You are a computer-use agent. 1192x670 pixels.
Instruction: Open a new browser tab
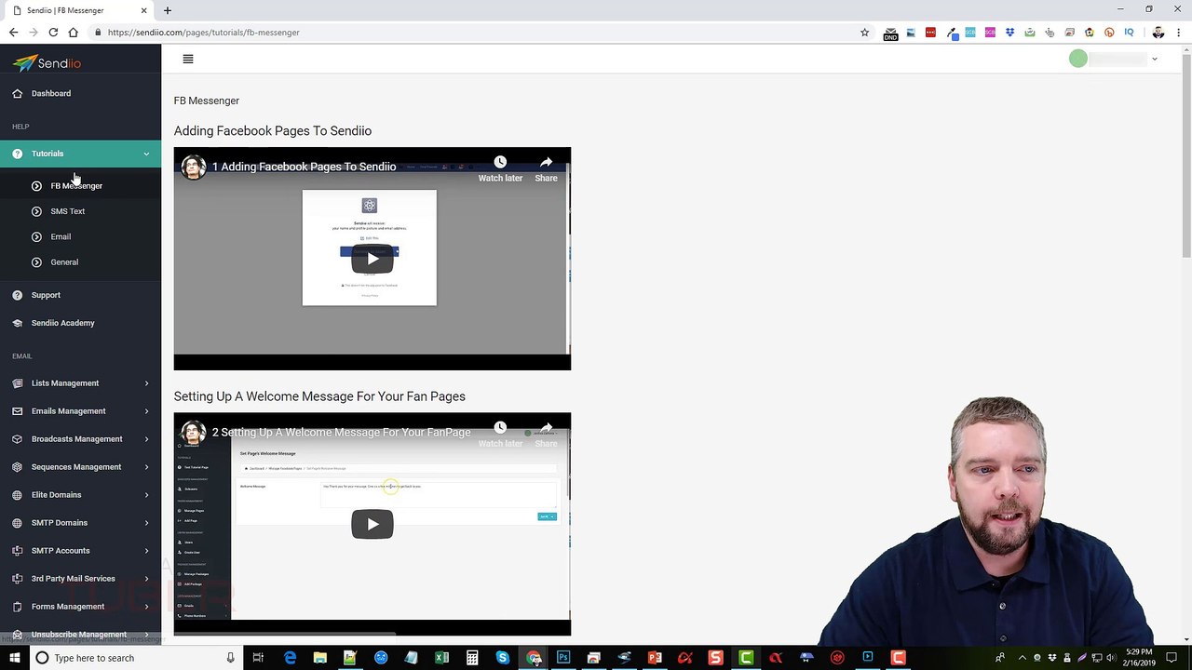168,10
